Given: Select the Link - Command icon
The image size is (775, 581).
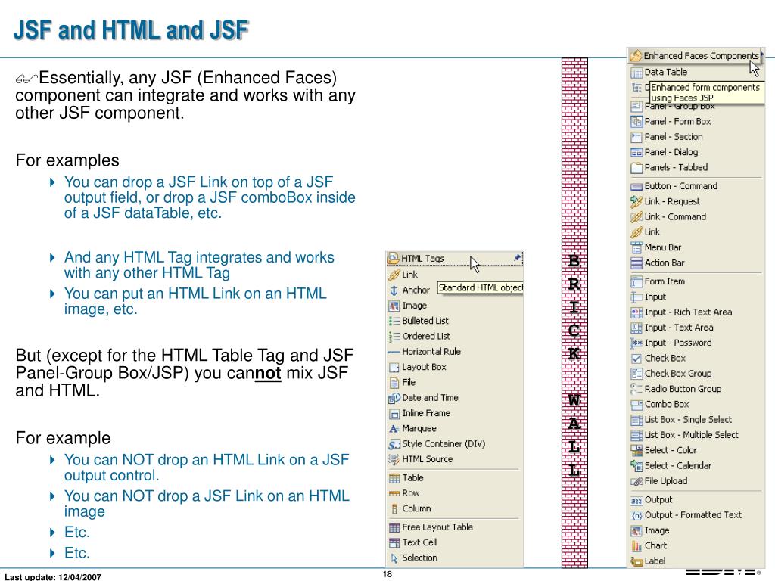Looking at the screenshot, I should coord(636,217).
